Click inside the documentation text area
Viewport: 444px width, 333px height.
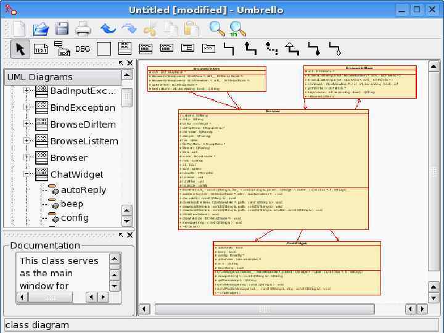click(63, 273)
